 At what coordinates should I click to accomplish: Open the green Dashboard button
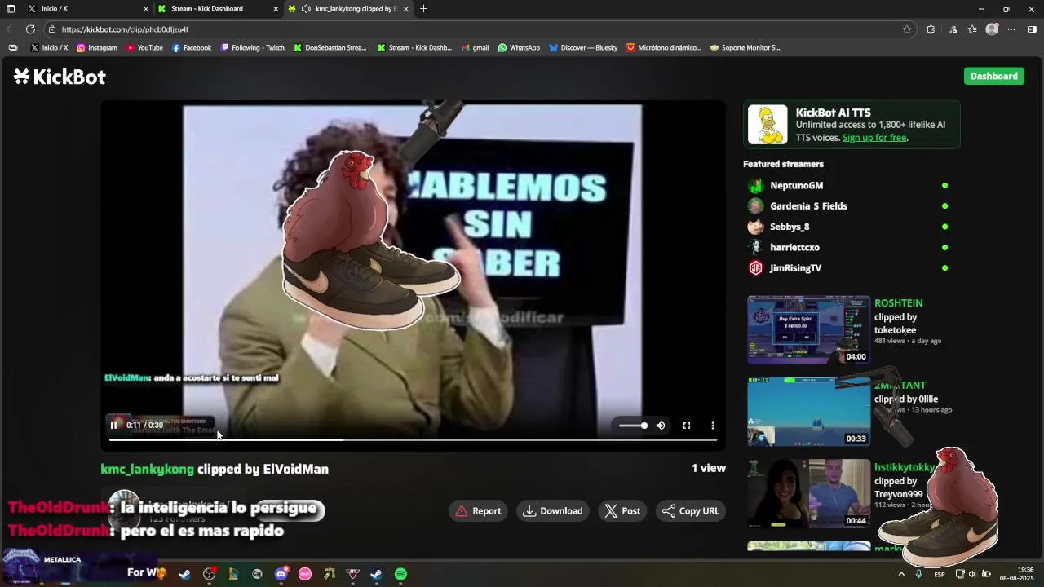(x=993, y=76)
